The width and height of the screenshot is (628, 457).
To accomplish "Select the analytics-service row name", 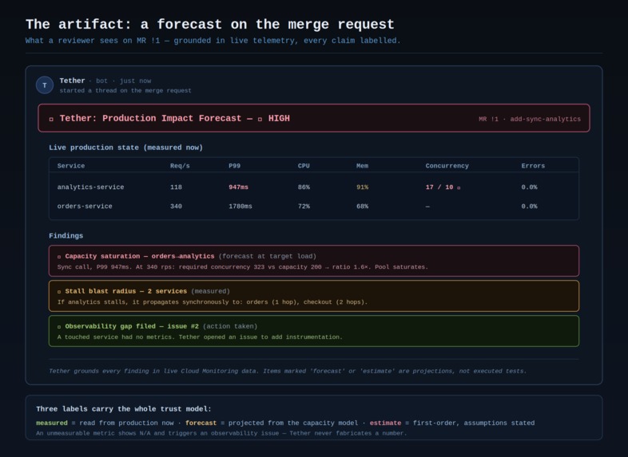I will point(90,187).
